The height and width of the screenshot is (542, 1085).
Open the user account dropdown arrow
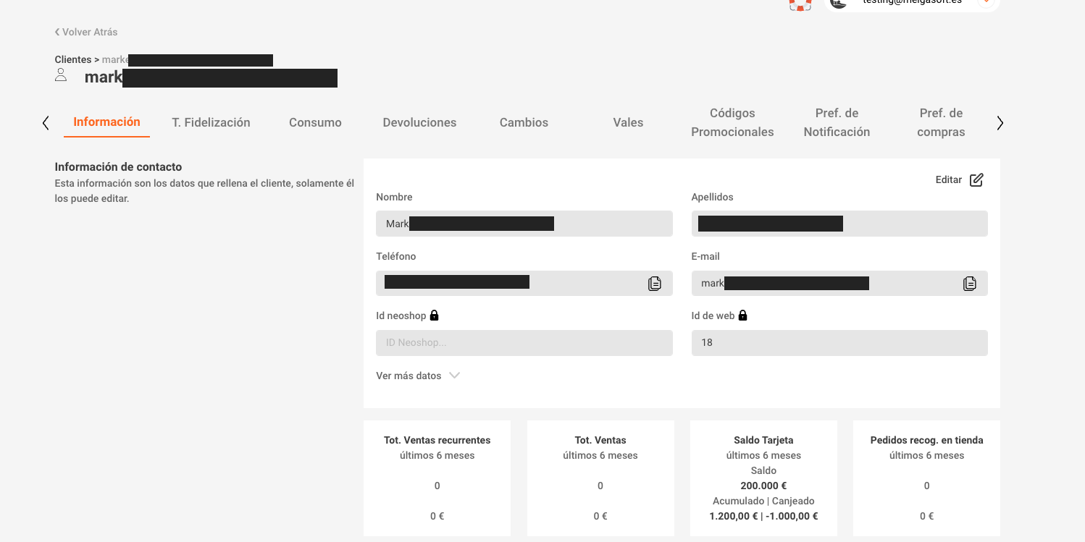986,3
